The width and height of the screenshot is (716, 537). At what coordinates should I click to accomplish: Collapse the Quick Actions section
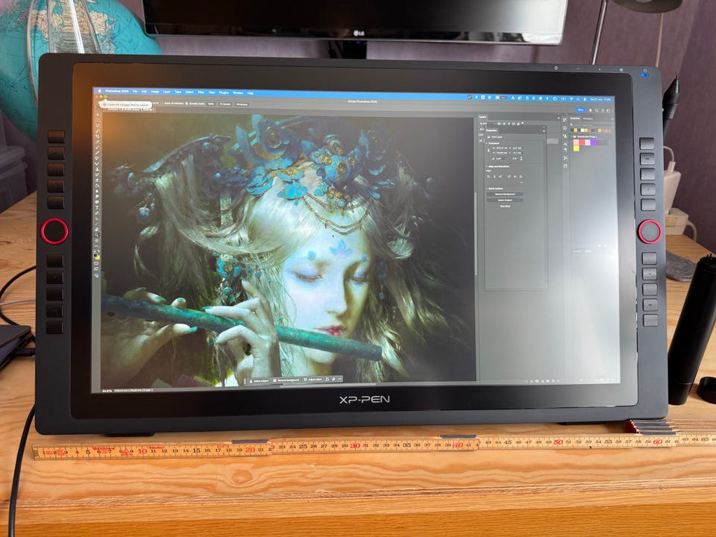tap(486, 189)
